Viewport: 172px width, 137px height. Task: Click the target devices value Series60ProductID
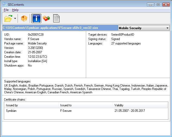[123, 35]
